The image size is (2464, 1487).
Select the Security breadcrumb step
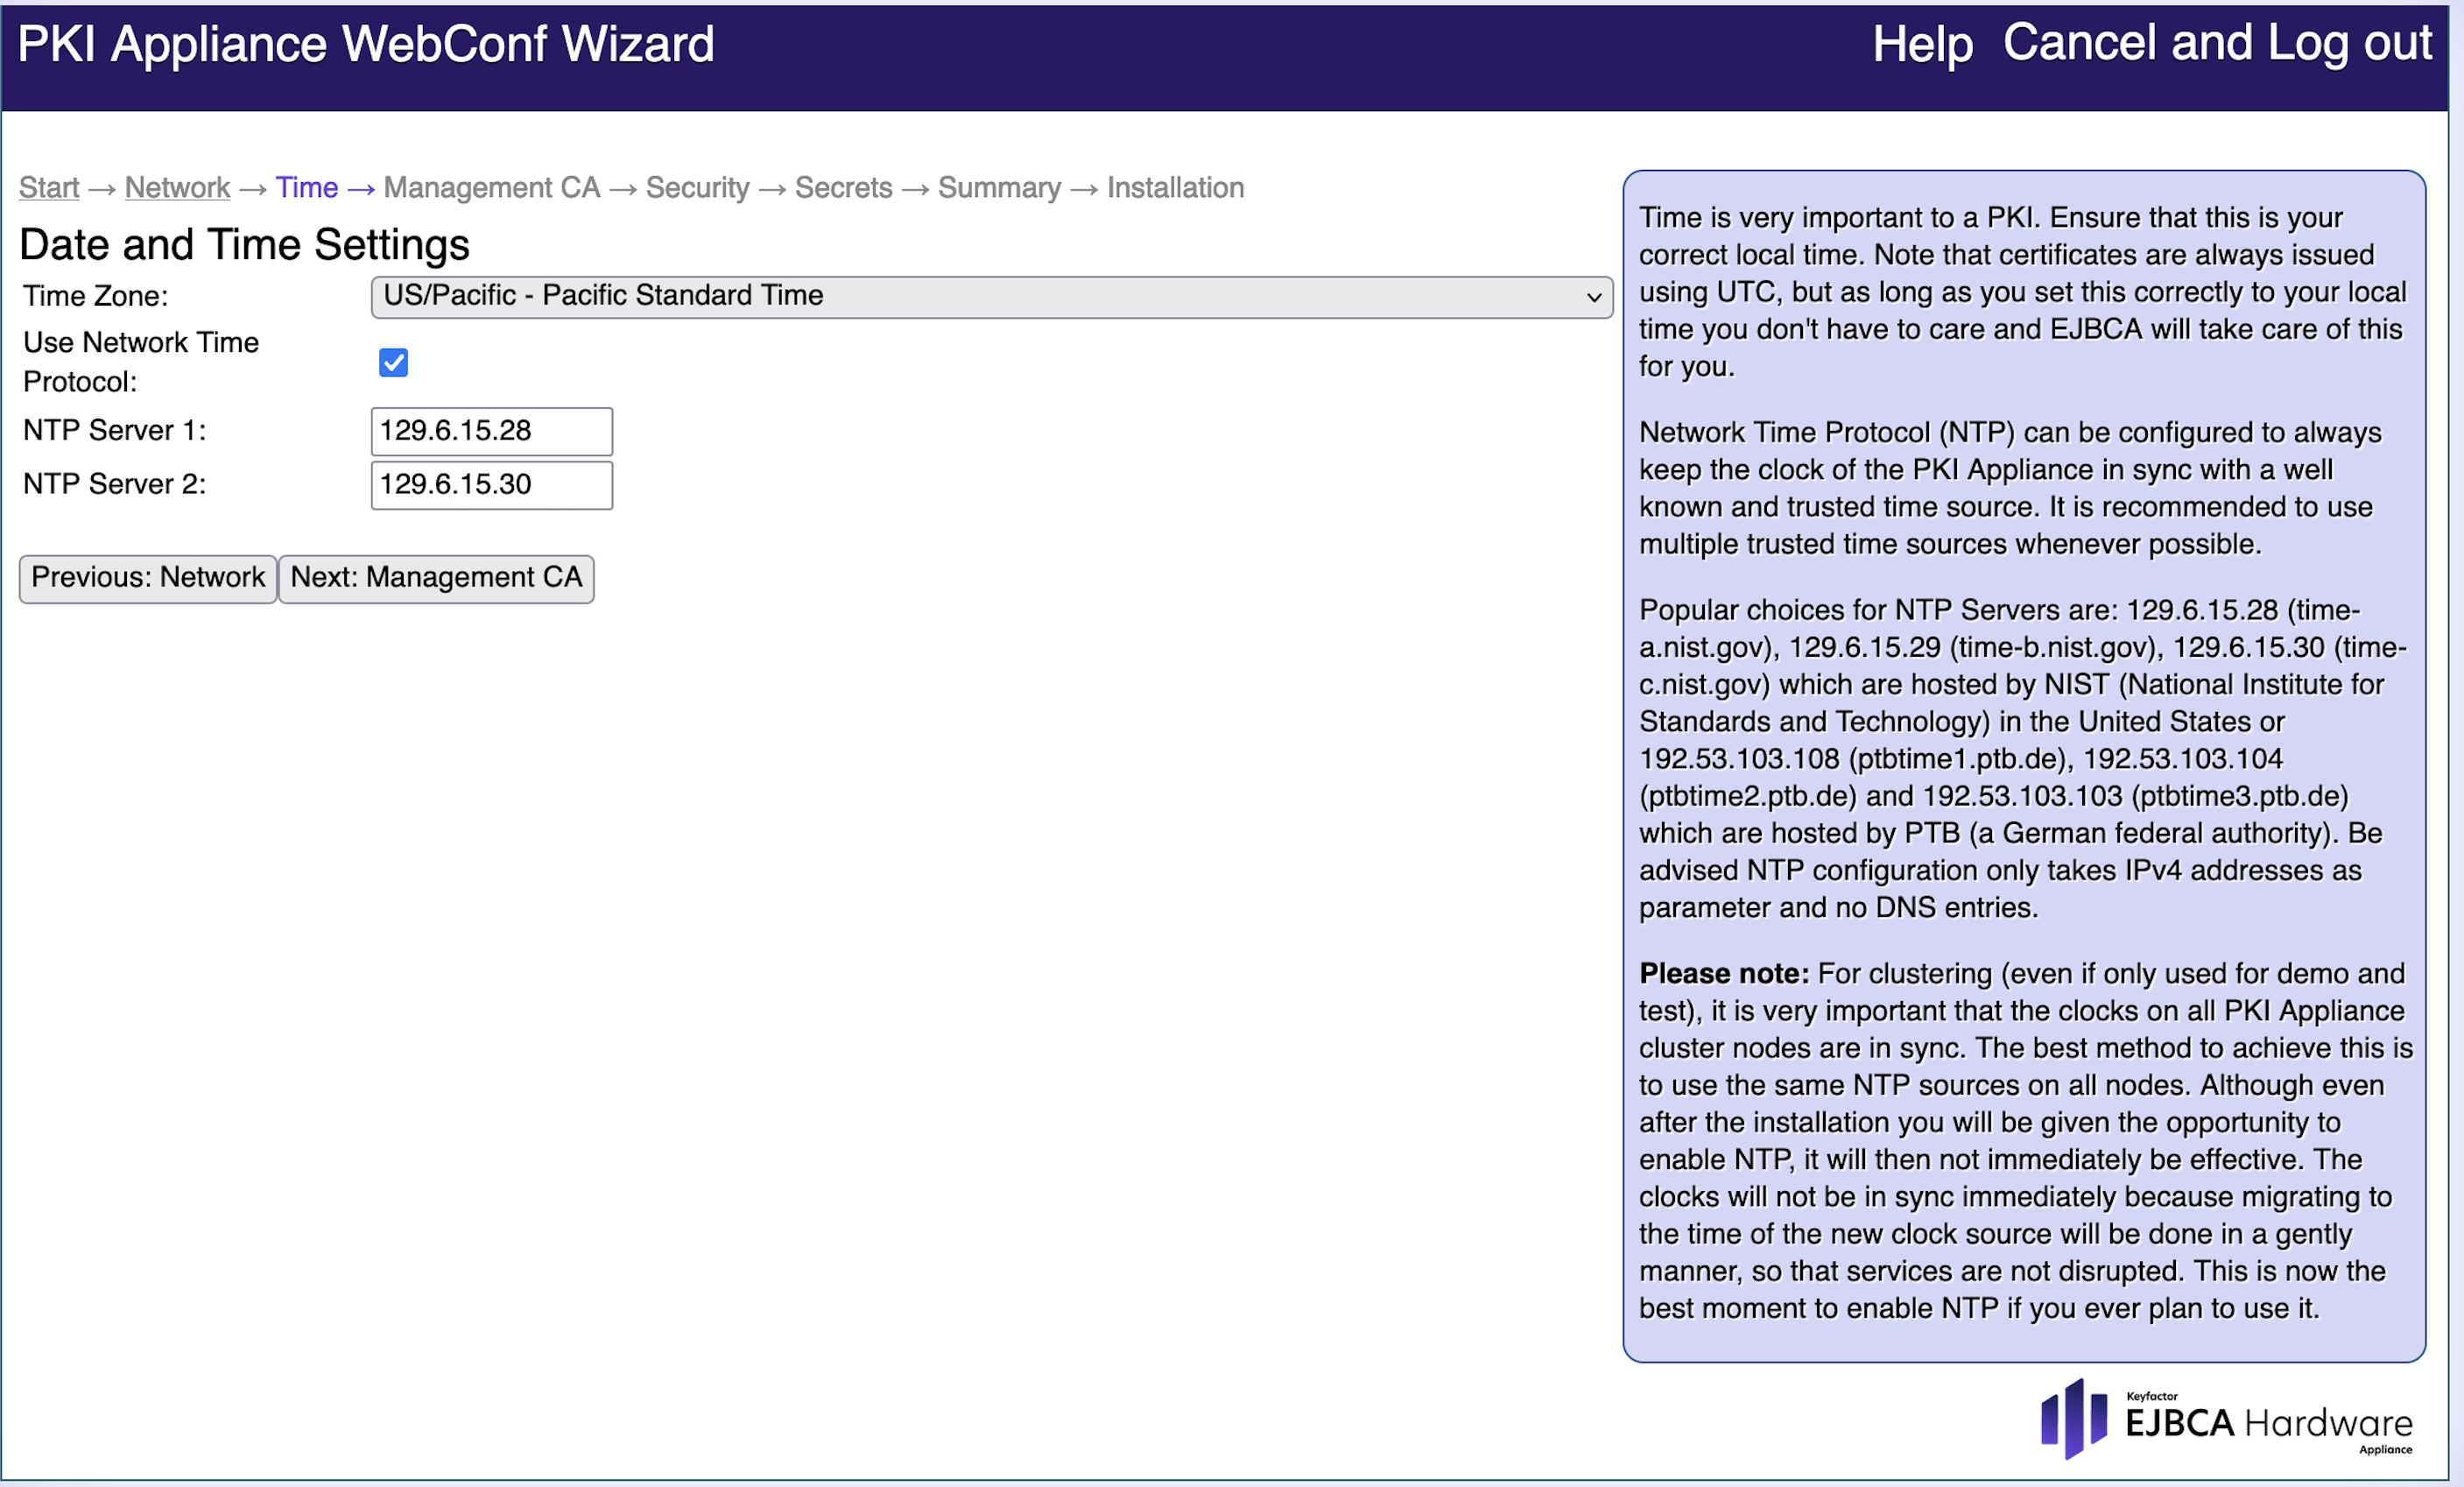pos(697,188)
